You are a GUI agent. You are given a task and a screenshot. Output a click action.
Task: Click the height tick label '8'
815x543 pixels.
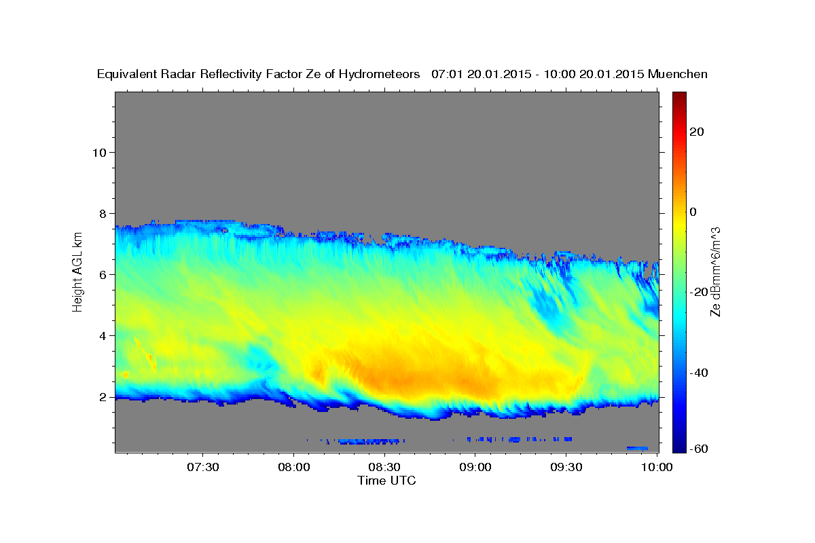102,213
